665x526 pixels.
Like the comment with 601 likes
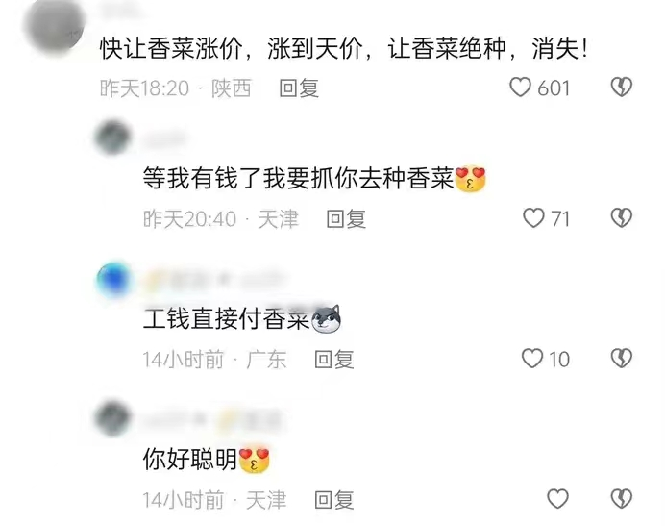[520, 88]
